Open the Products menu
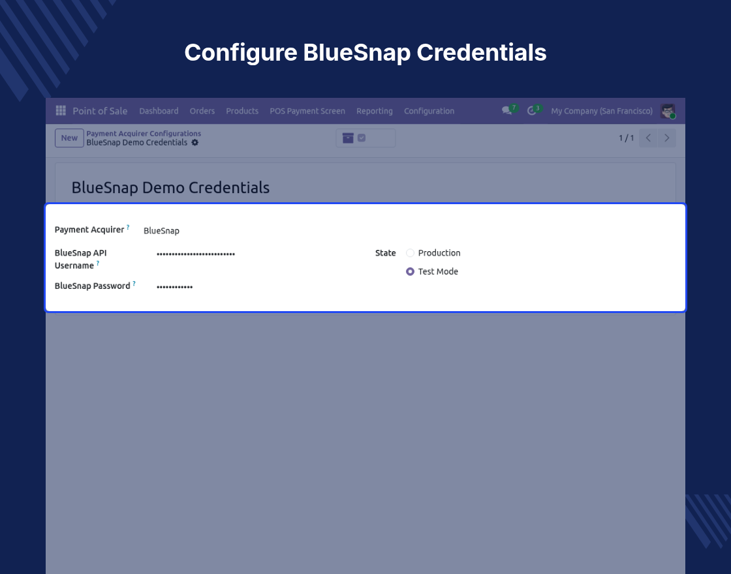The height and width of the screenshot is (574, 731). (x=242, y=111)
